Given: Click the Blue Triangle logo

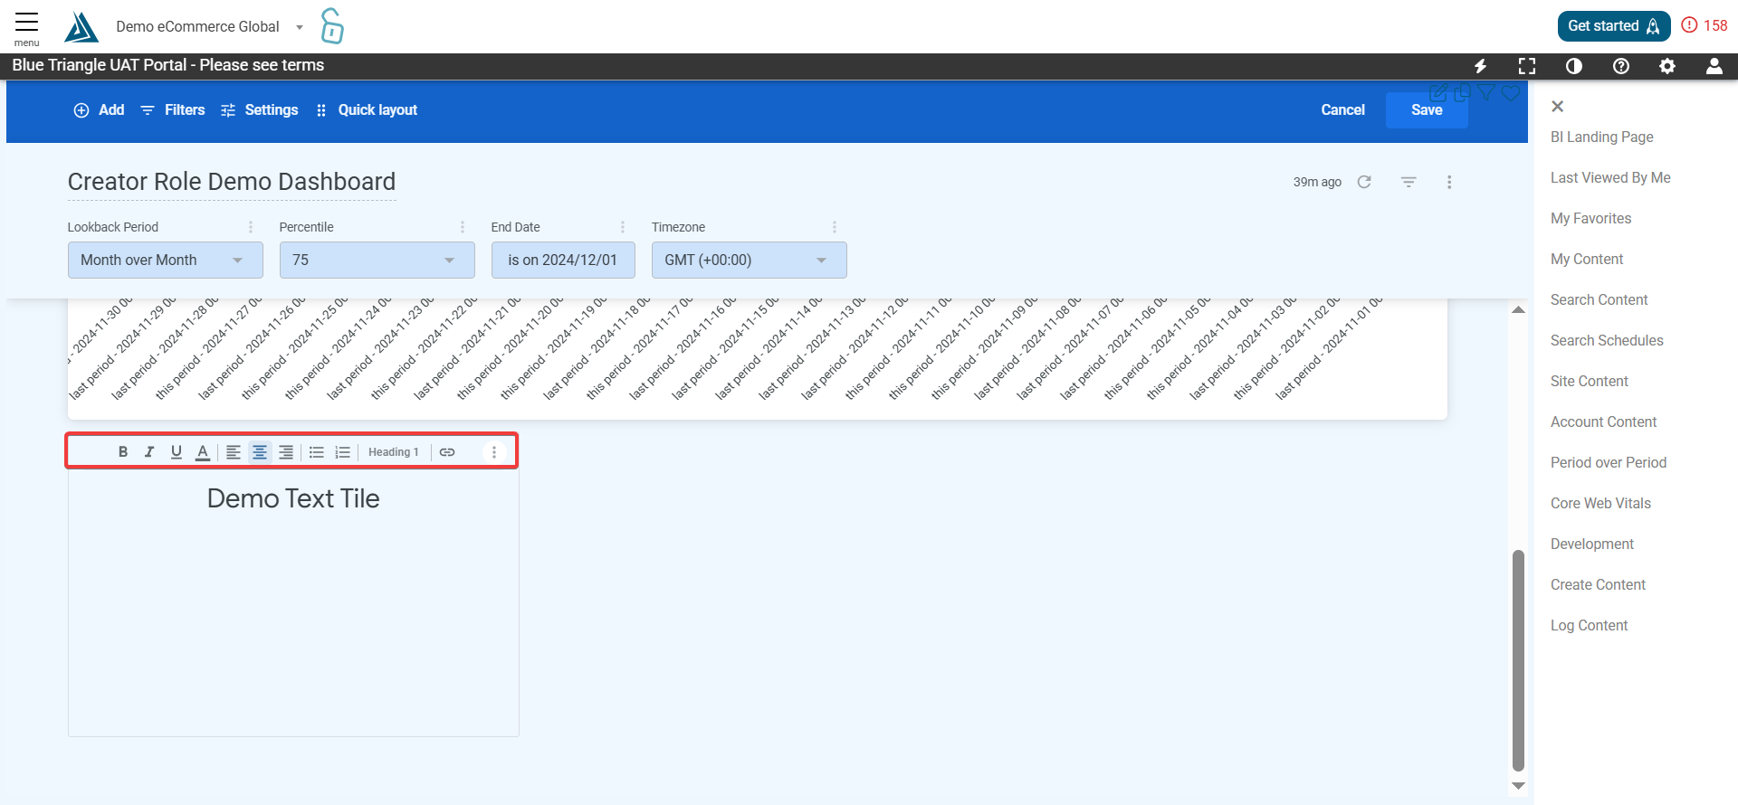Looking at the screenshot, I should tap(81, 27).
